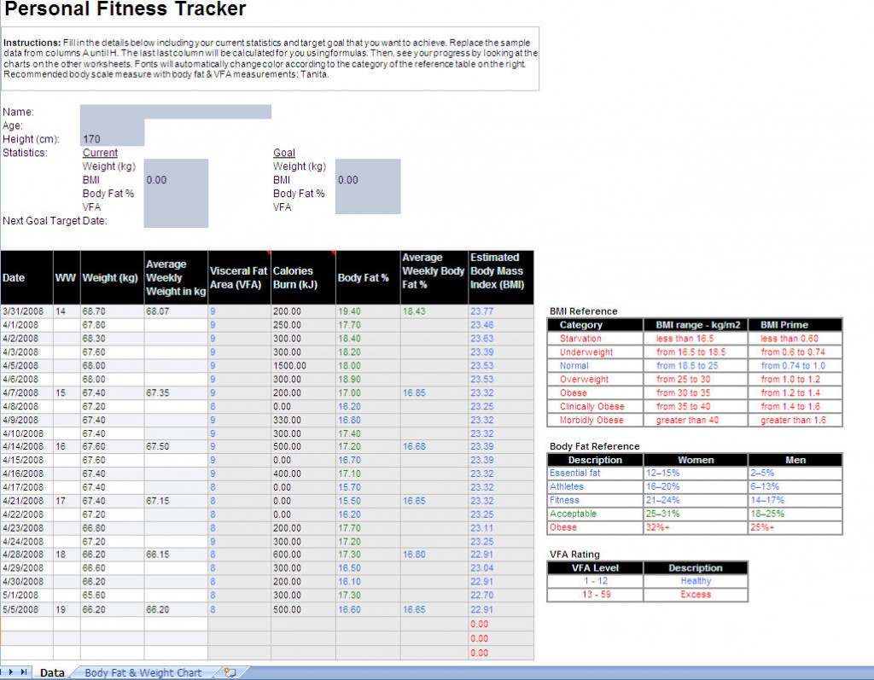Select the Date column header
Viewport: 874px width, 680px height.
click(26, 277)
